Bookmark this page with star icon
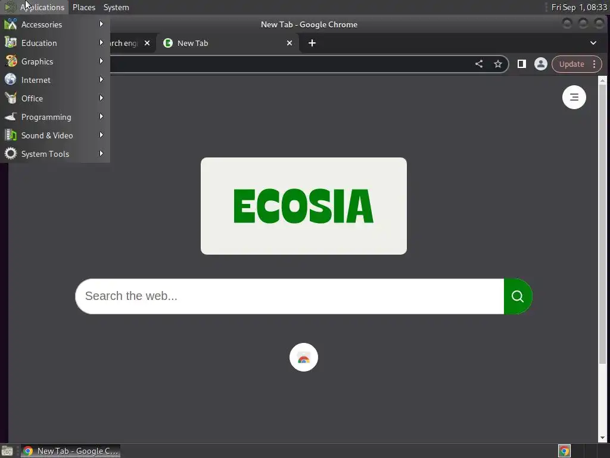Image resolution: width=610 pixels, height=458 pixels. coord(498,64)
